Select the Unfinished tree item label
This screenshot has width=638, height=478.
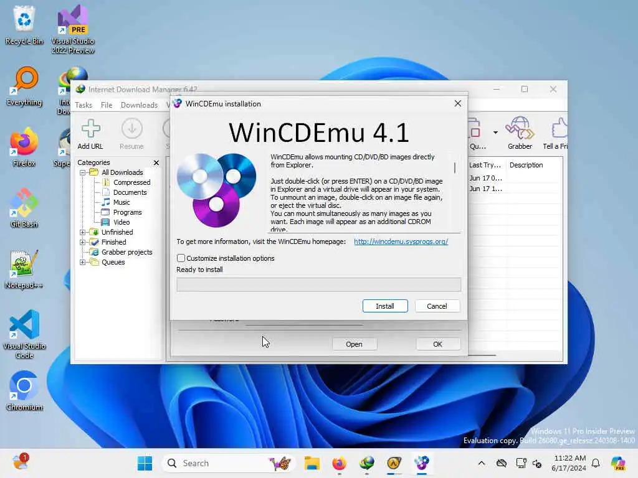117,232
